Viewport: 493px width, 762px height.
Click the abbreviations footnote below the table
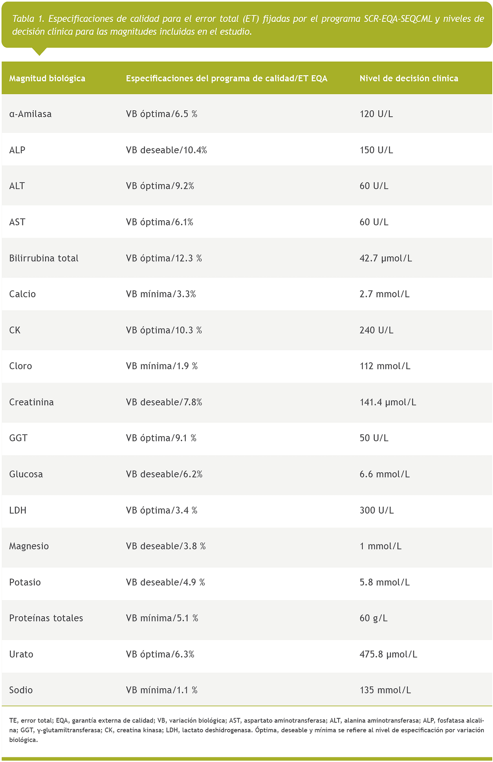tap(246, 730)
